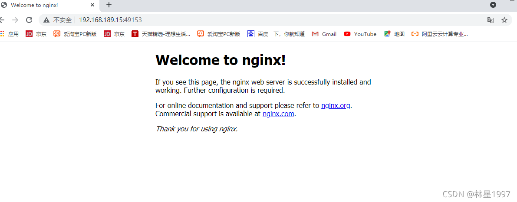Click the address bar URL 192.168.189.15:49153
517x202 pixels.
click(x=110, y=20)
